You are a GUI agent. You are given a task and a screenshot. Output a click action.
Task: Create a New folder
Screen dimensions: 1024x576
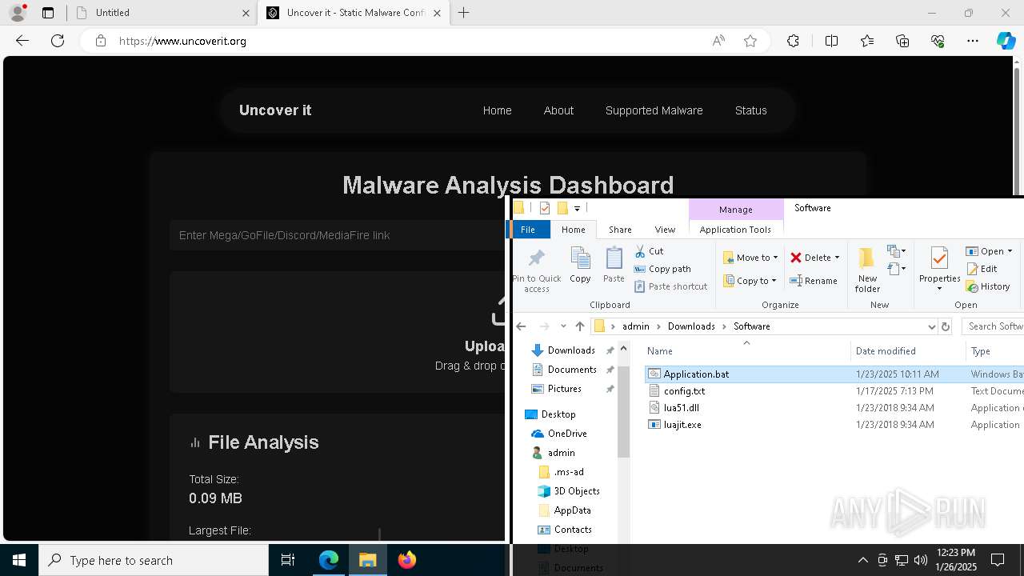coord(867,270)
